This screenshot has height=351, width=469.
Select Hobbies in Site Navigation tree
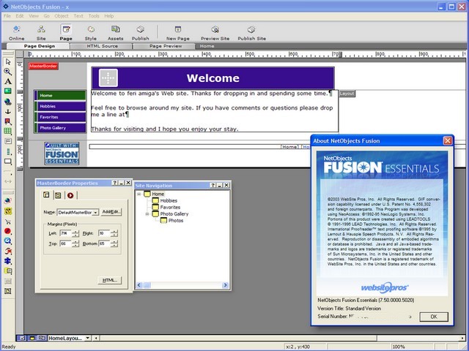pyautogui.click(x=169, y=200)
